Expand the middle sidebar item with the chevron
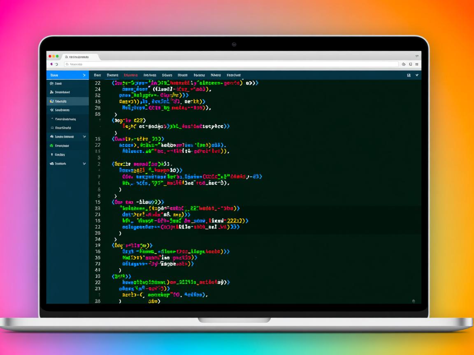This screenshot has width=474, height=355. 84,136
